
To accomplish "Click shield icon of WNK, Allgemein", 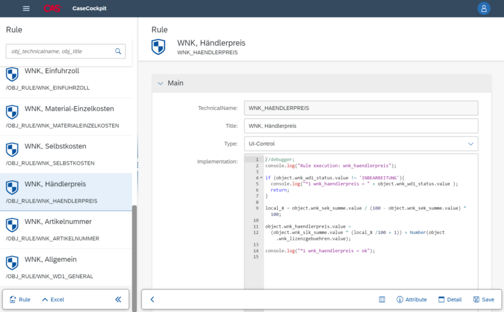I will (x=12, y=263).
